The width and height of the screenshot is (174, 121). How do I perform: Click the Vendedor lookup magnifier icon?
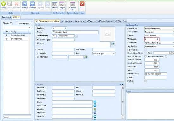tap(157, 39)
